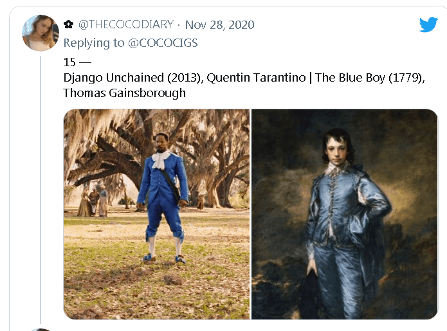Click the Twitter bird logo

coord(428,24)
